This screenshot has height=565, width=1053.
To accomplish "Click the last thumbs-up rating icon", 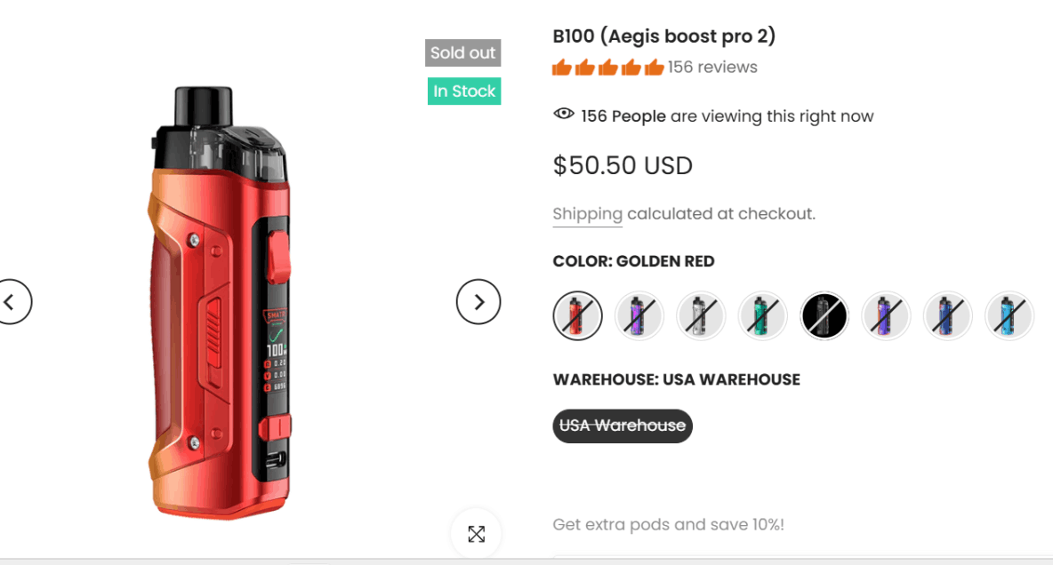I will [654, 66].
